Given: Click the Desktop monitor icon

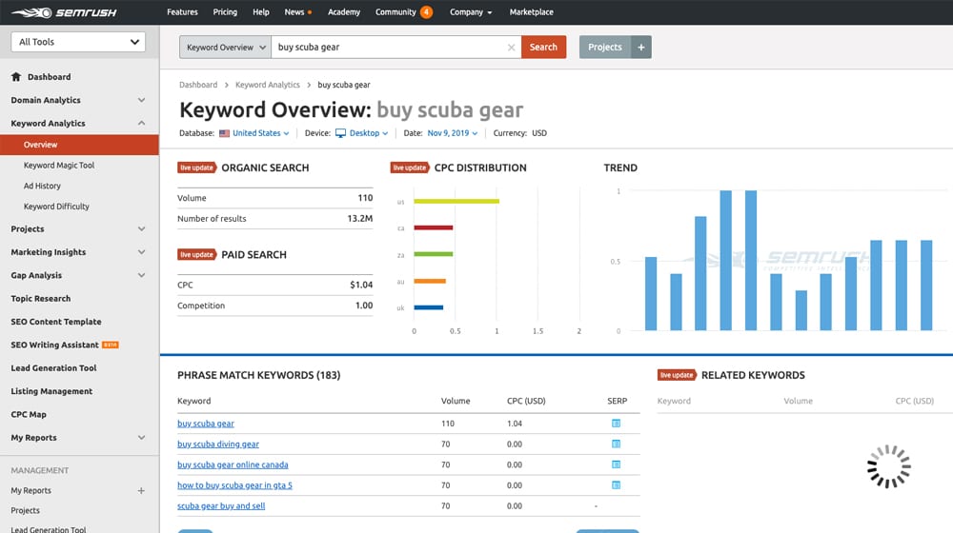Looking at the screenshot, I should [x=340, y=133].
